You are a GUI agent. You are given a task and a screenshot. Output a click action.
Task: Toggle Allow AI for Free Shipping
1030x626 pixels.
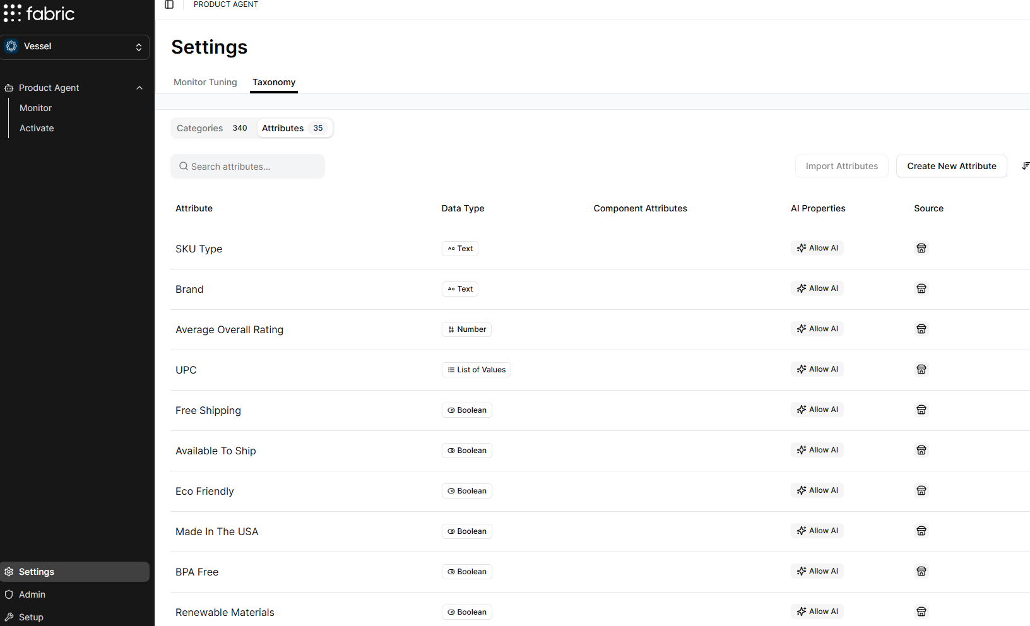[817, 410]
